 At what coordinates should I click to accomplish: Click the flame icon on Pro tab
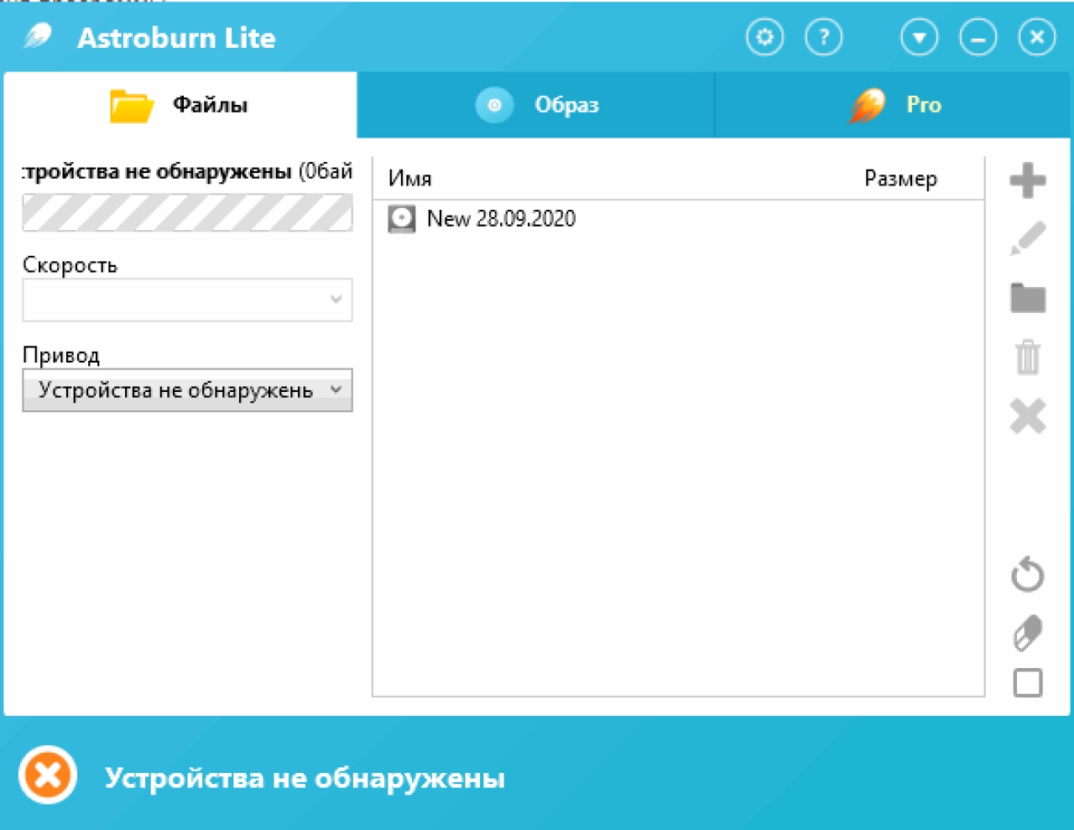click(867, 106)
